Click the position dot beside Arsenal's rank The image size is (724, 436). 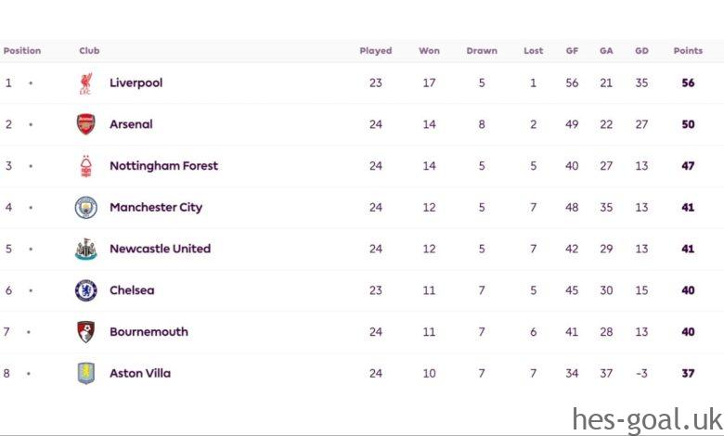coord(30,124)
